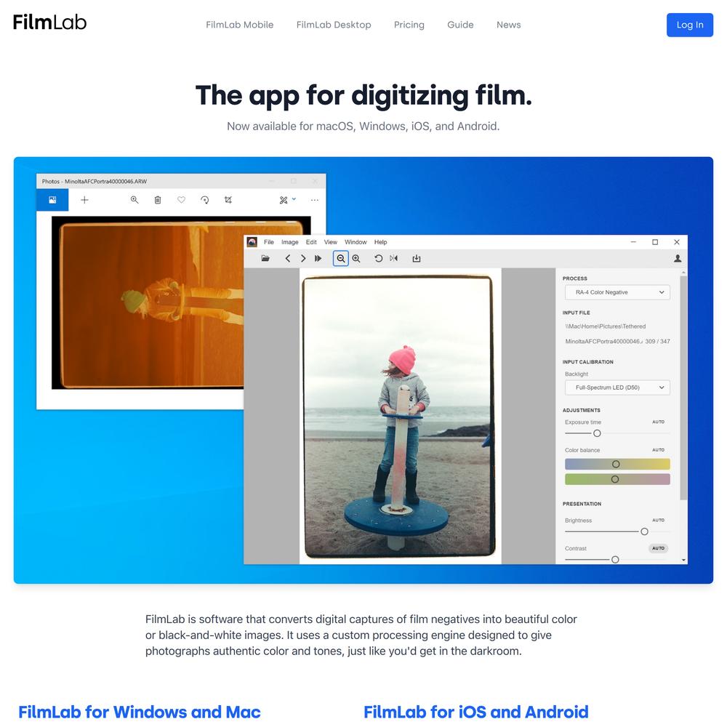Click the three-dots more icon in Photos
This screenshot has width=727, height=727.
click(x=314, y=200)
